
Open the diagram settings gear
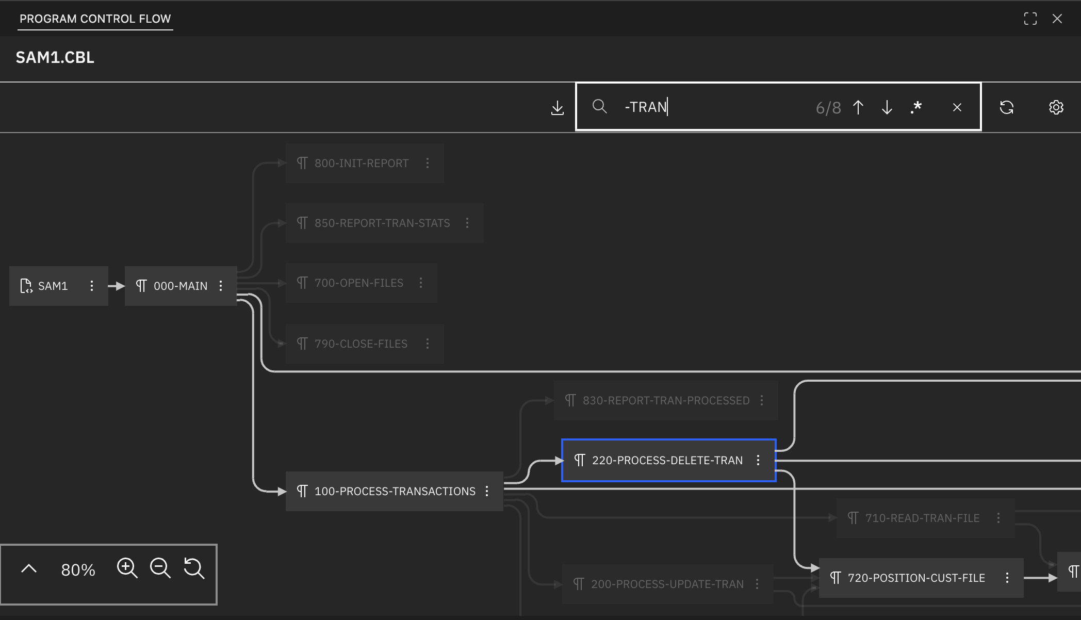click(x=1056, y=107)
